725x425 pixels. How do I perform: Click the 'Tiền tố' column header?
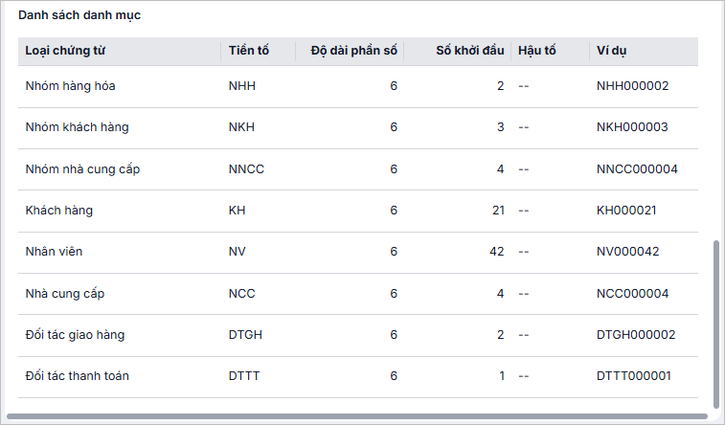point(248,51)
